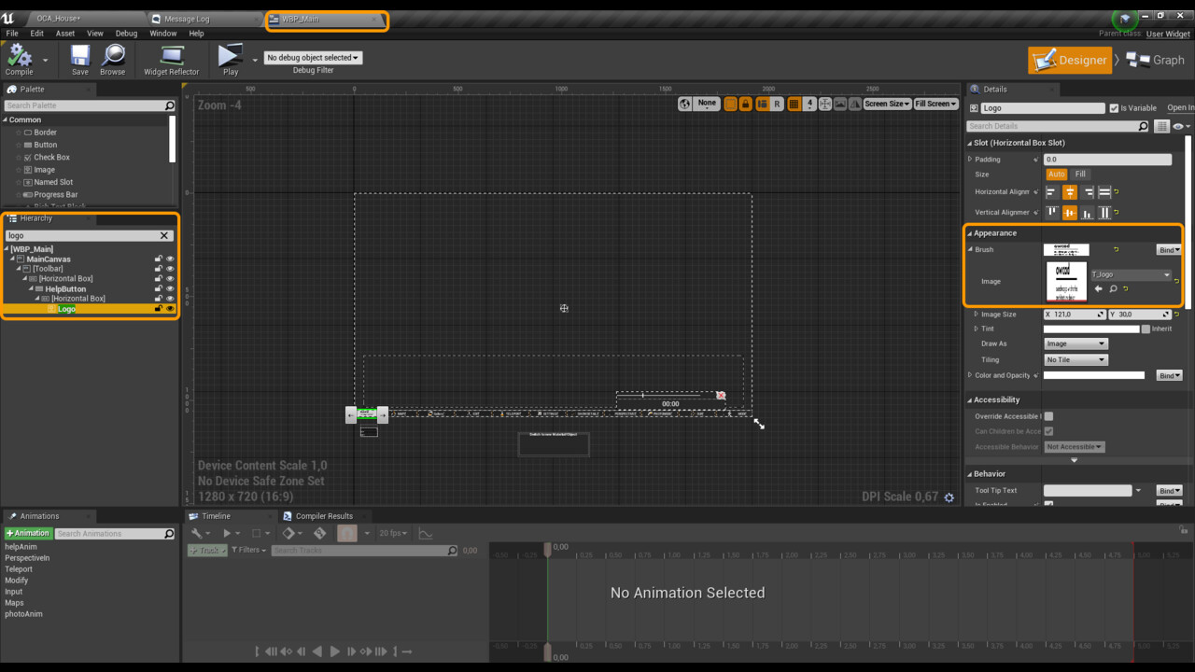The width and height of the screenshot is (1195, 672).
Task: Click the Tint color swatch
Action: pos(1090,329)
